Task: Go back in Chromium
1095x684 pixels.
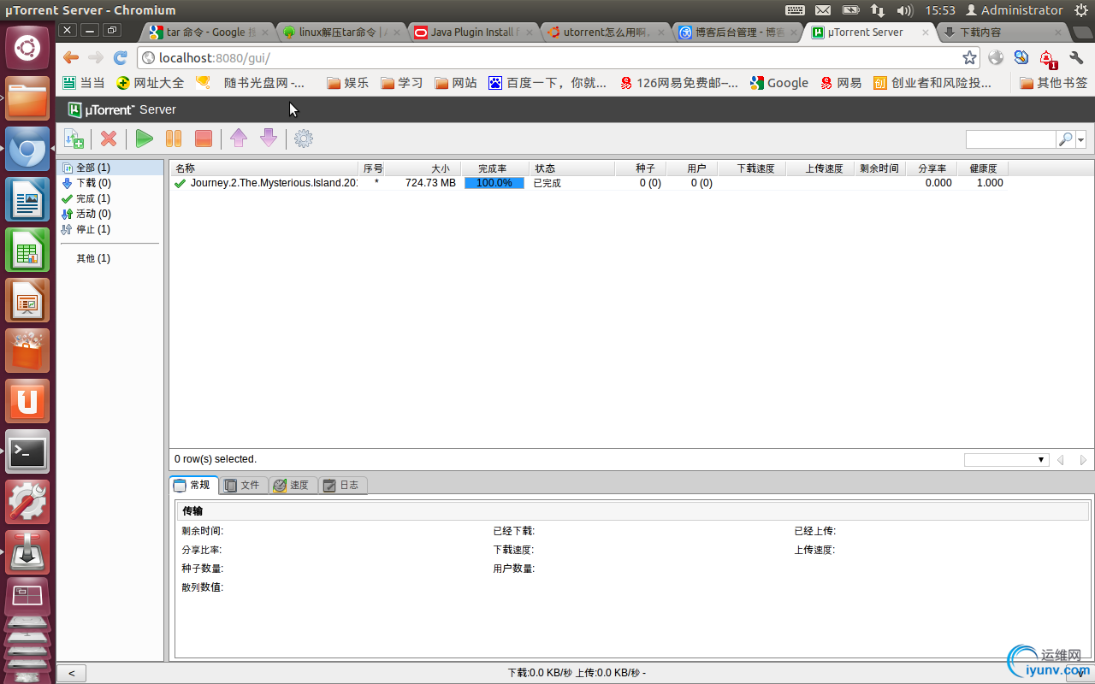Action: pyautogui.click(x=70, y=57)
